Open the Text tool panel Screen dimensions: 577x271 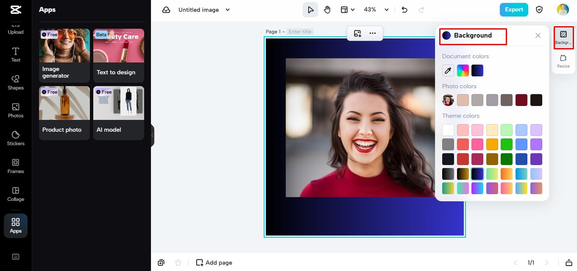coord(16,54)
